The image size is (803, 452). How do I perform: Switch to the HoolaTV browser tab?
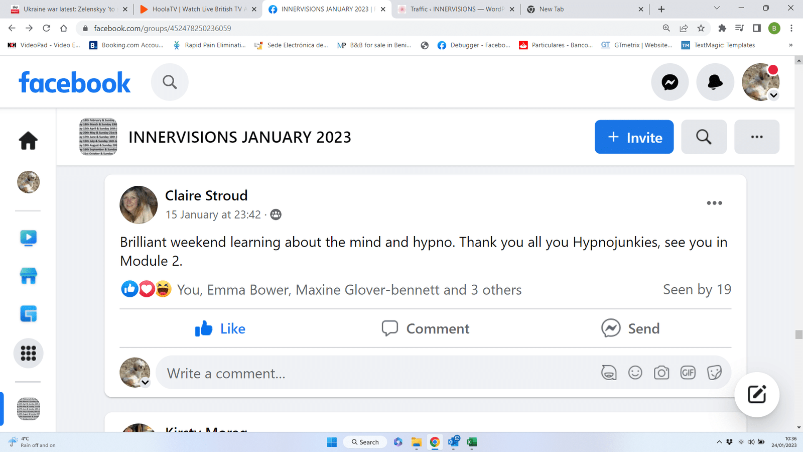point(197,9)
